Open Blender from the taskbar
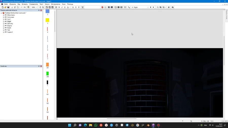 tap(148, 125)
